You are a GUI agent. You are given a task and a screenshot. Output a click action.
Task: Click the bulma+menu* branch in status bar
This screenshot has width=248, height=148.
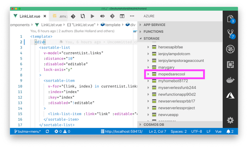pos(28,131)
